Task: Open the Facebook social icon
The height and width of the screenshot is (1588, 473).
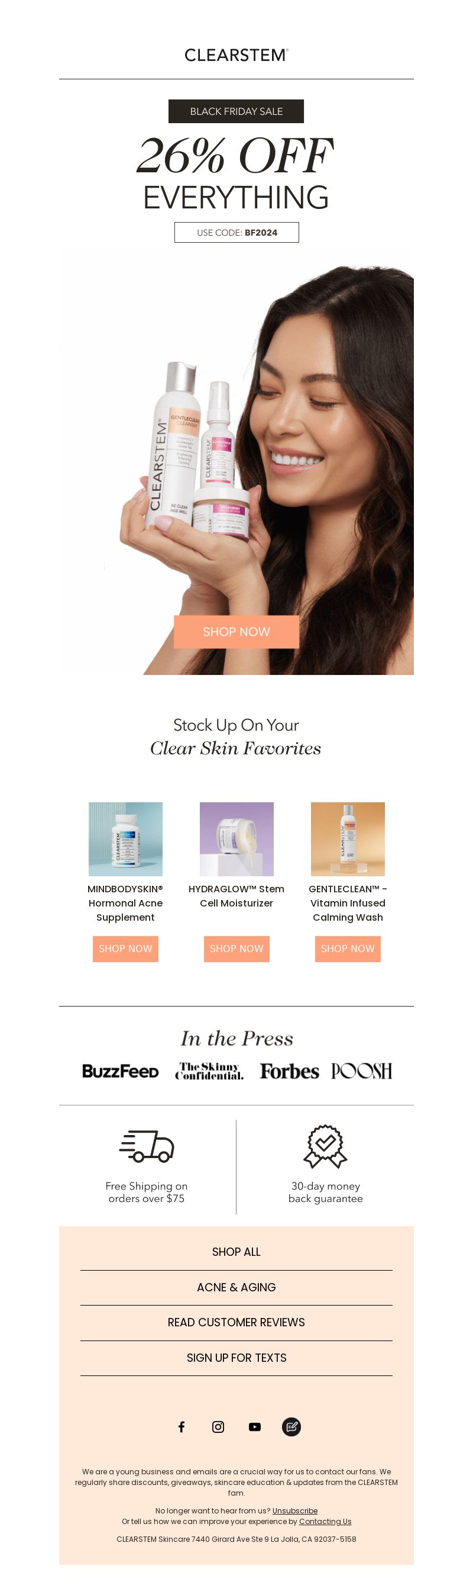Action: pos(181,1426)
